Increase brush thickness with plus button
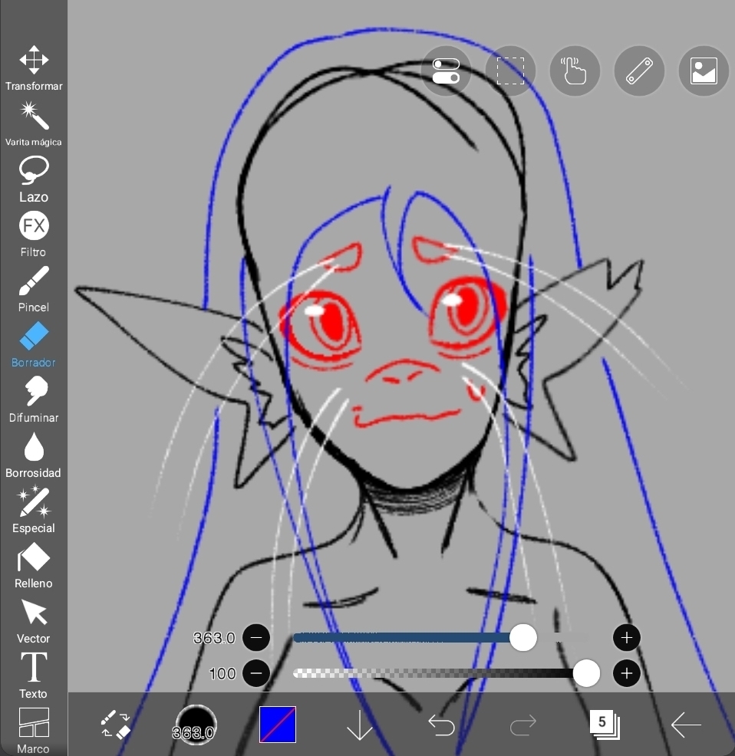 coord(627,637)
